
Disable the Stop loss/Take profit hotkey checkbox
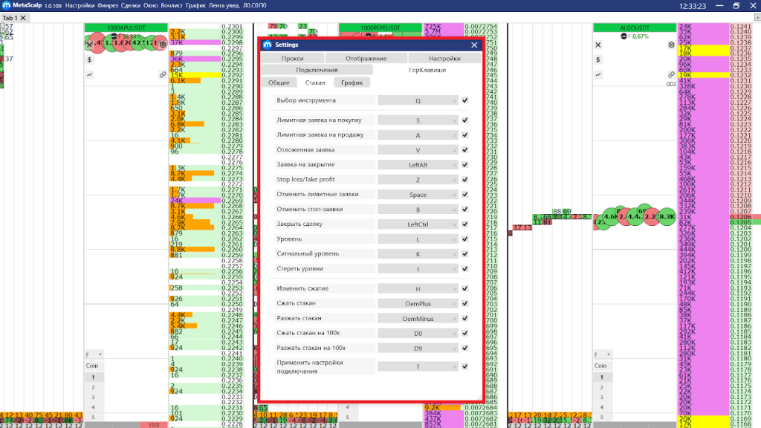pyautogui.click(x=464, y=179)
